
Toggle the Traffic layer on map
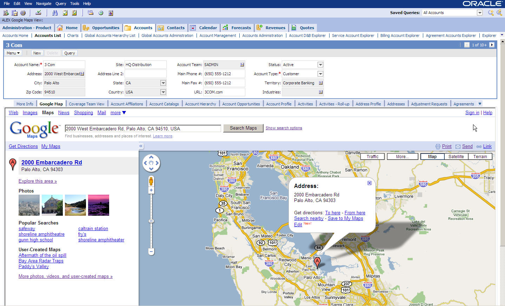[x=372, y=157]
